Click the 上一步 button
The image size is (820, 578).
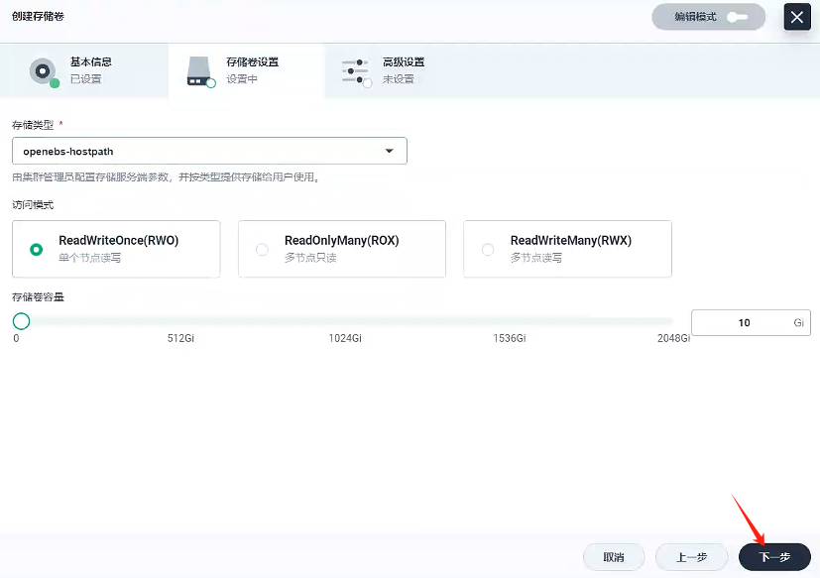pyautogui.click(x=691, y=557)
